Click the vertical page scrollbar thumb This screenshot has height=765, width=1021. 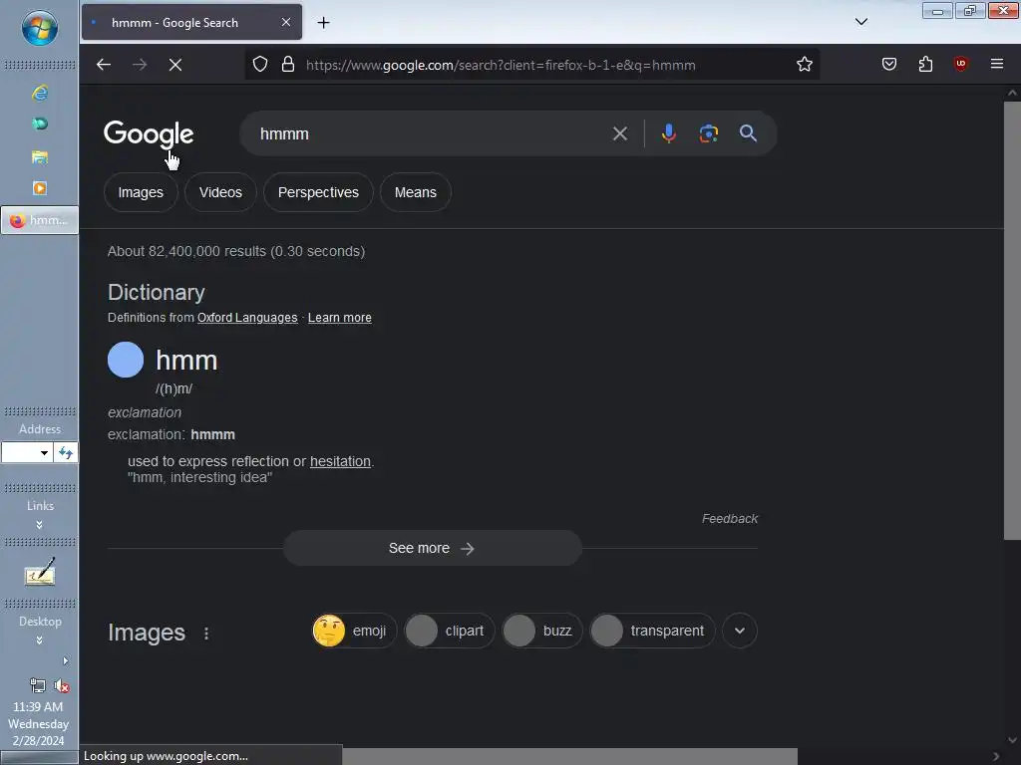pyautogui.click(x=1012, y=320)
